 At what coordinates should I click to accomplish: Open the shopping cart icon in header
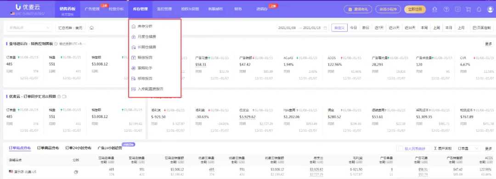pos(468,9)
